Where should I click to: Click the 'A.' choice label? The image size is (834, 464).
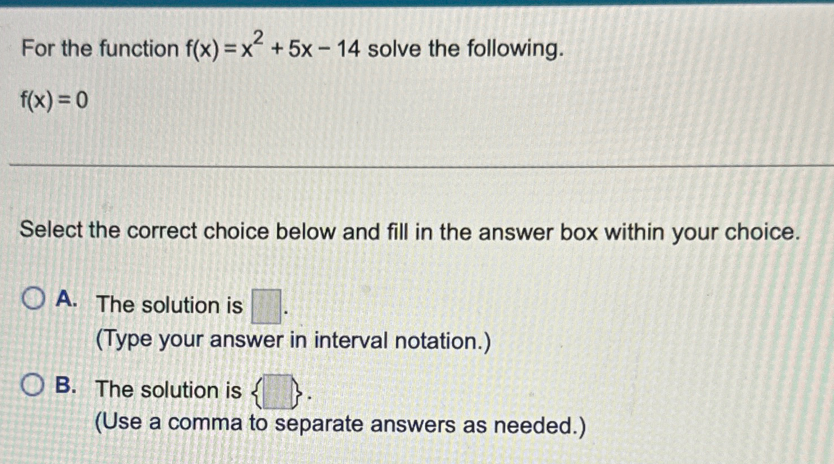(66, 299)
